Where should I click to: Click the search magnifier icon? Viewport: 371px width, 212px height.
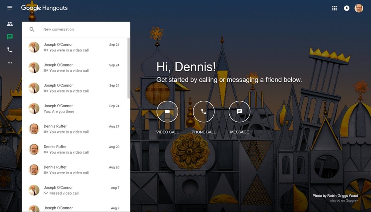pos(32,30)
